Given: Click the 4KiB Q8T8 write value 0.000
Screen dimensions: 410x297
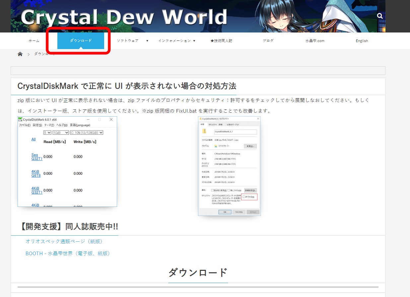Looking at the screenshot, I should pyautogui.click(x=78, y=173).
